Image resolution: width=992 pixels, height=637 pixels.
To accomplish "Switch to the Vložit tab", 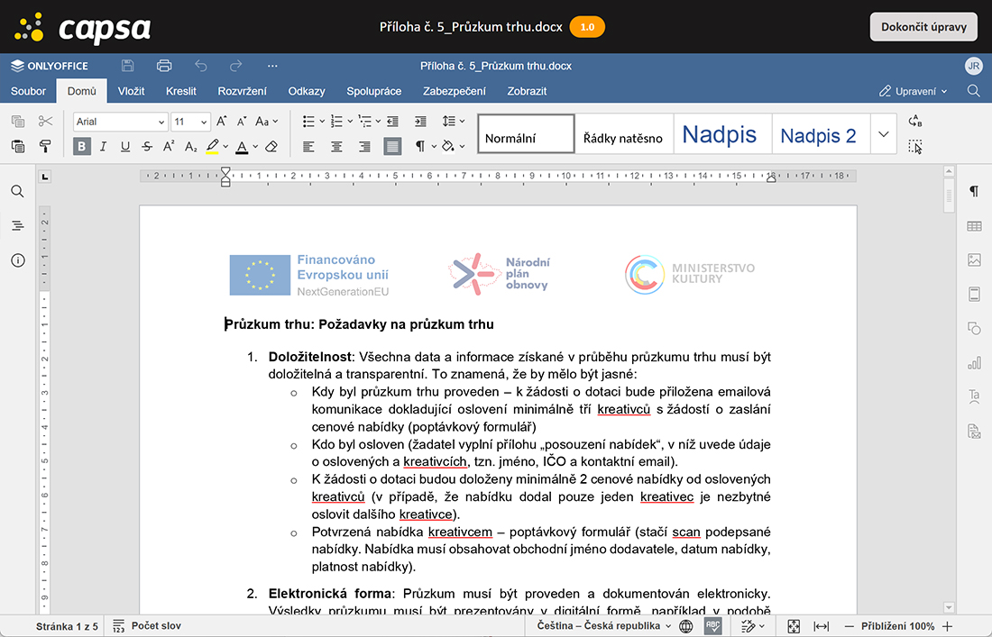I will pyautogui.click(x=131, y=91).
